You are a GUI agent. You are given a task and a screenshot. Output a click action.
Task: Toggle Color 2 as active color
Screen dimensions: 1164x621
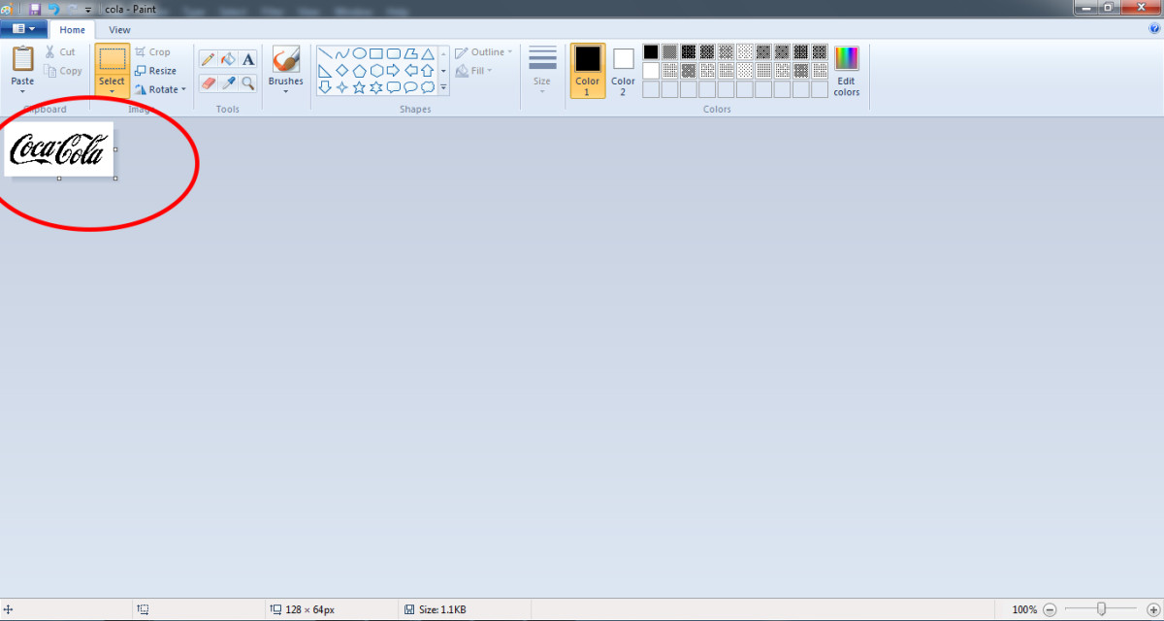point(623,70)
